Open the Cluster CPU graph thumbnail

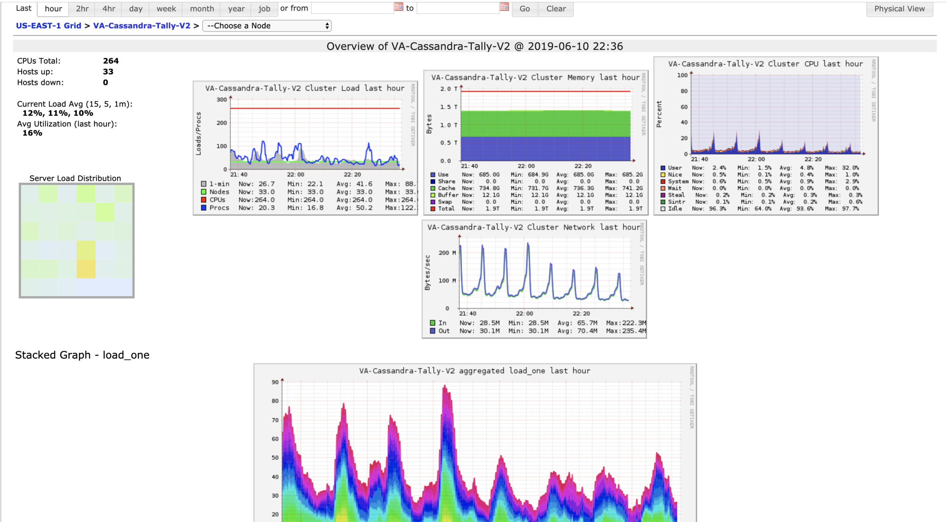[x=765, y=136]
